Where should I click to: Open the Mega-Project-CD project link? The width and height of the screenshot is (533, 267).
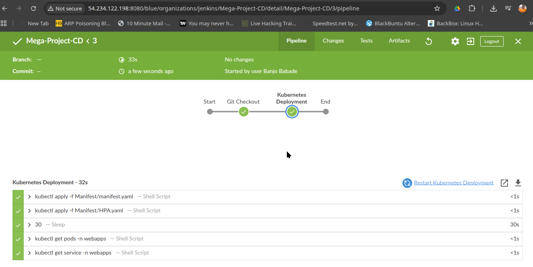(x=54, y=41)
